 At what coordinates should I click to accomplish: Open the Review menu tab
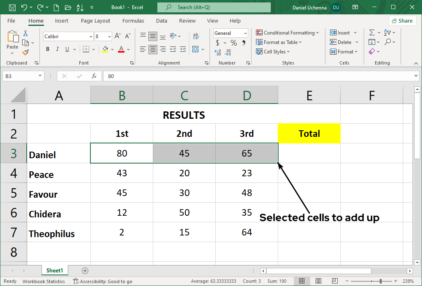[x=187, y=21]
